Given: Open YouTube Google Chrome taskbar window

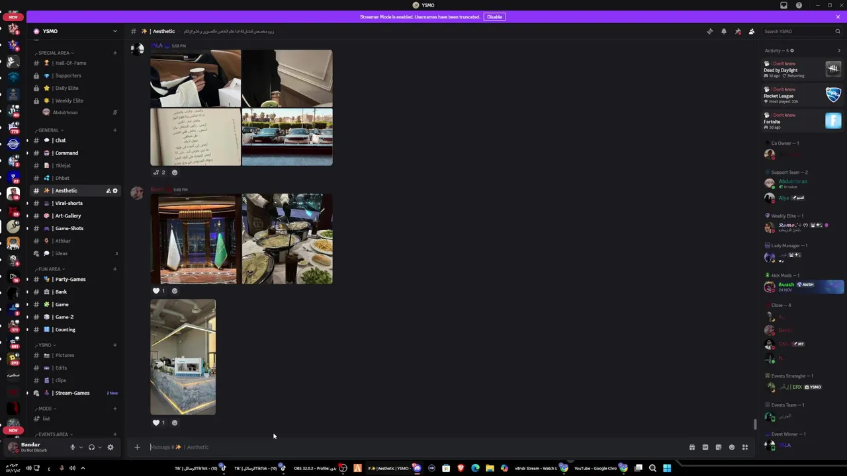Looking at the screenshot, I should coord(600,468).
